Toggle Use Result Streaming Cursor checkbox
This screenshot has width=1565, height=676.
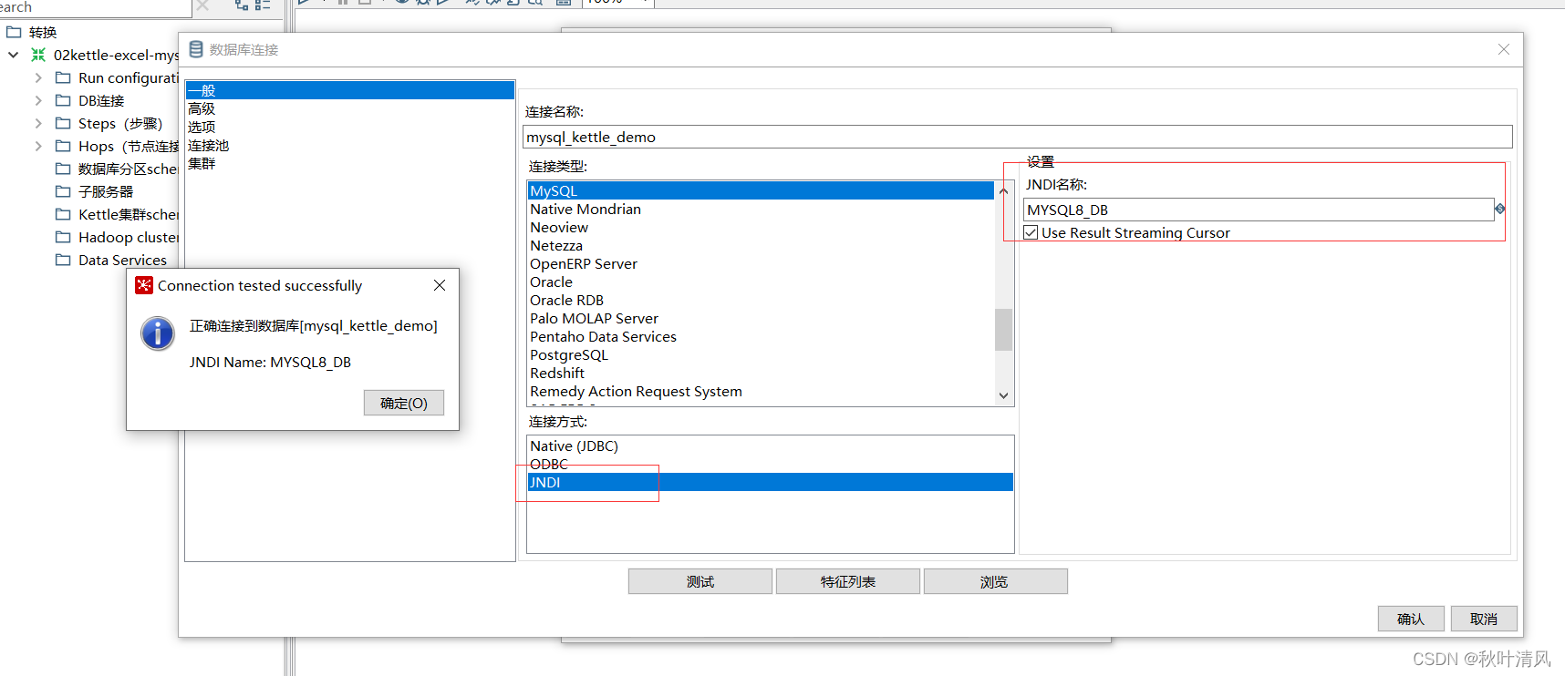(x=1031, y=232)
